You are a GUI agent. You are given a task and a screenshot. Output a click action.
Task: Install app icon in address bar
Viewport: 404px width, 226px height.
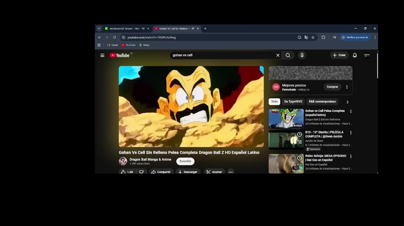[x=300, y=37]
